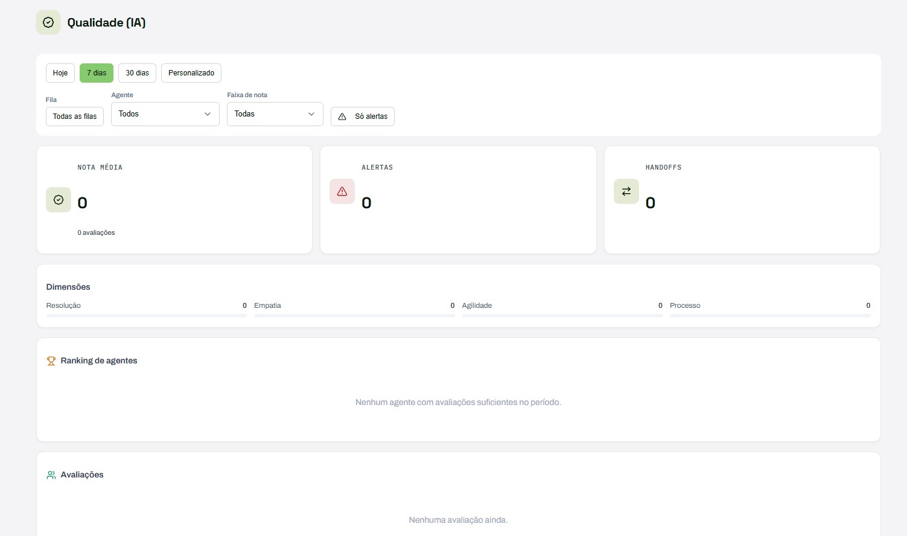Select the 7 dias period filter
Screen dimensions: 907x536
(97, 73)
